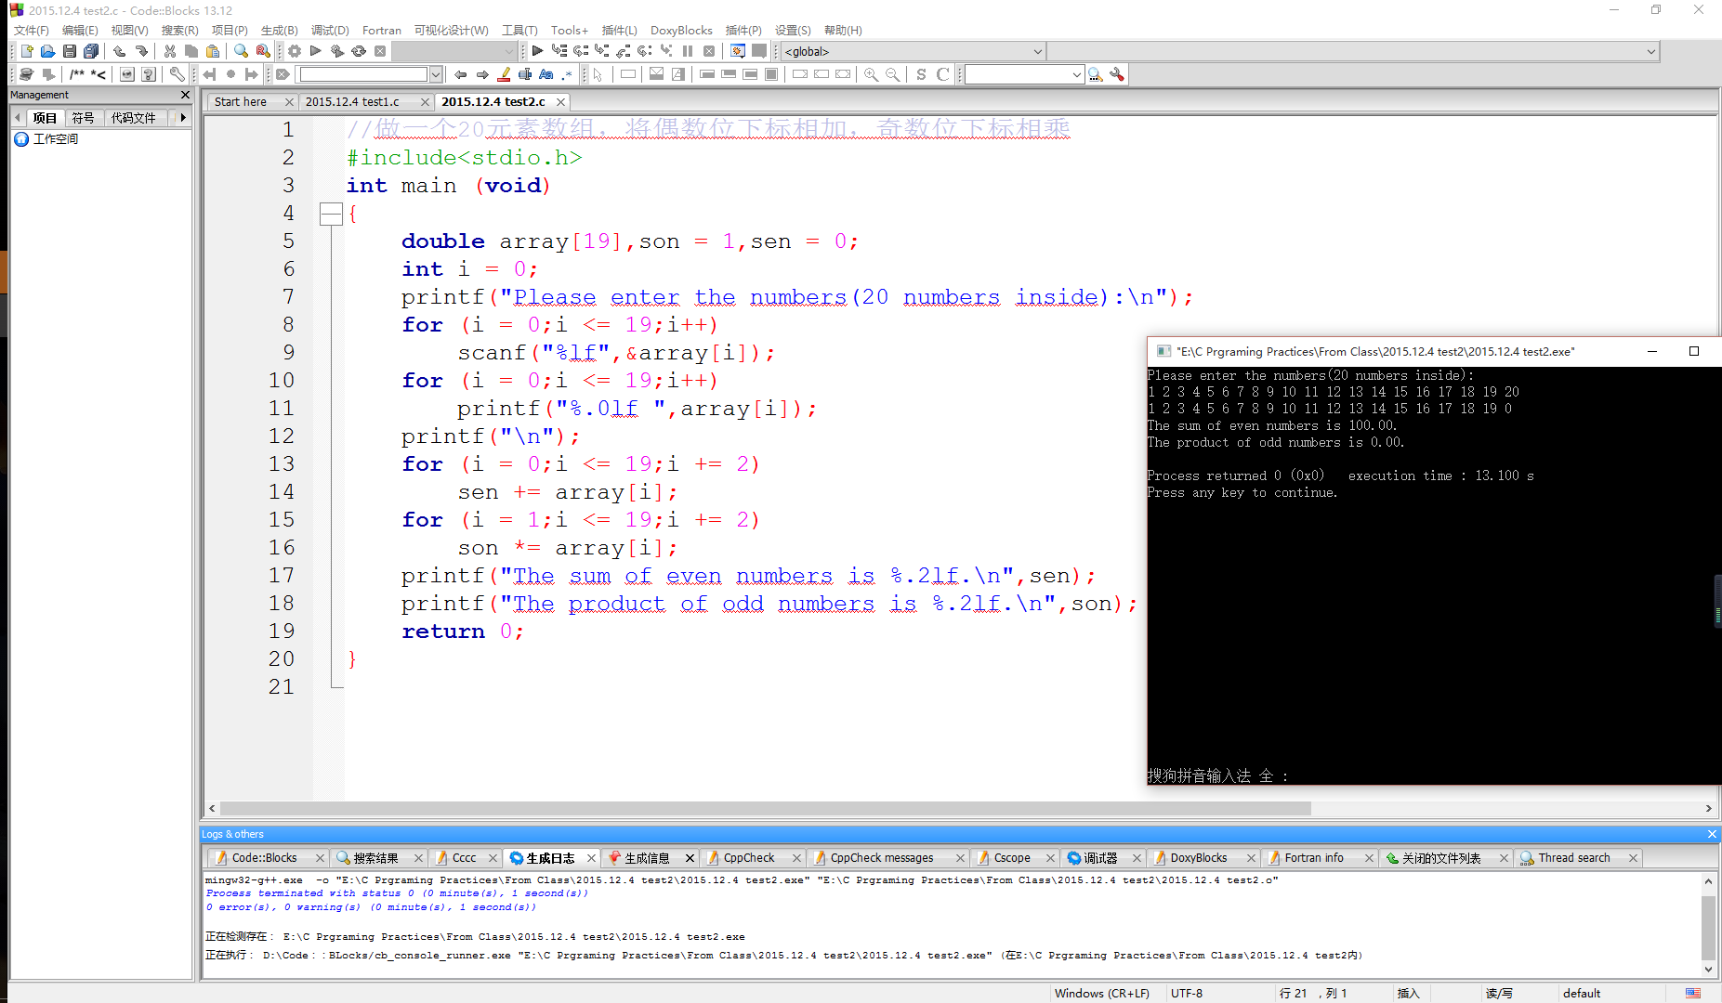Click the Build and Run icon
The height and width of the screenshot is (1003, 1722).
[337, 51]
